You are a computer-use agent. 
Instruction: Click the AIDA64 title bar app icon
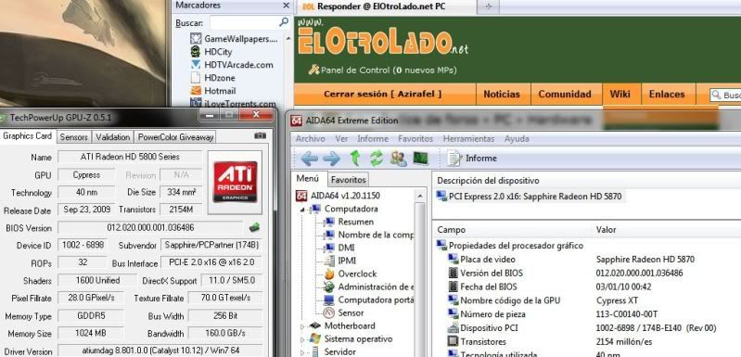pos(296,121)
